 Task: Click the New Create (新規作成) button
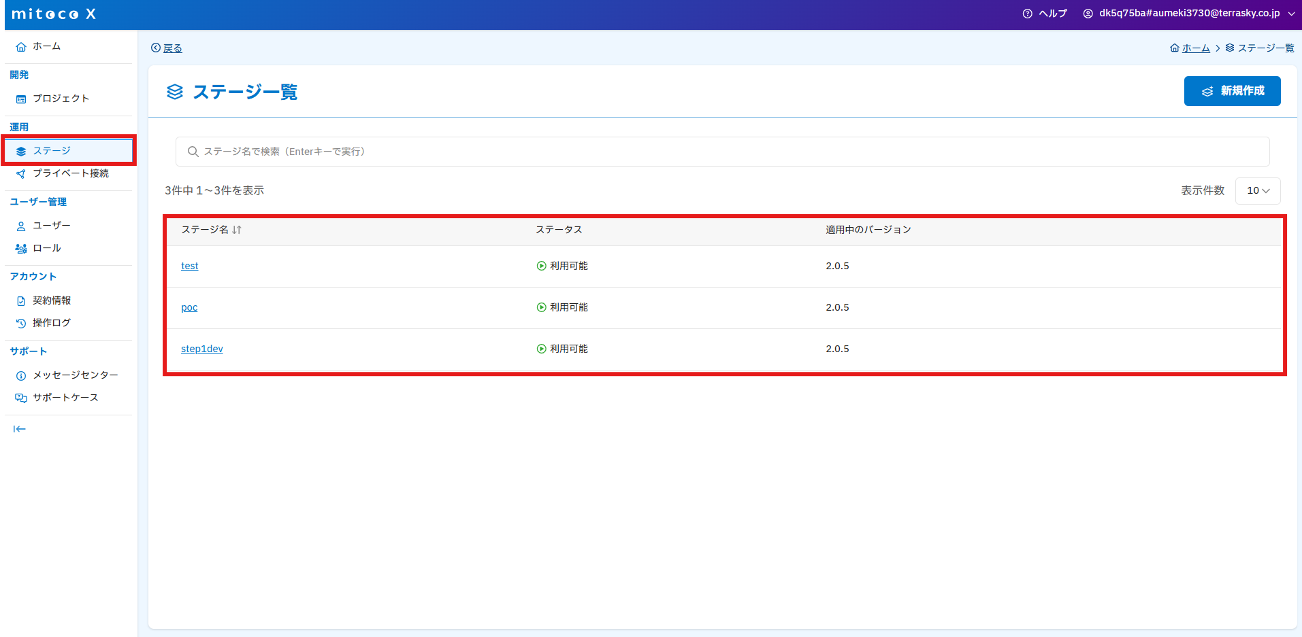(x=1232, y=91)
